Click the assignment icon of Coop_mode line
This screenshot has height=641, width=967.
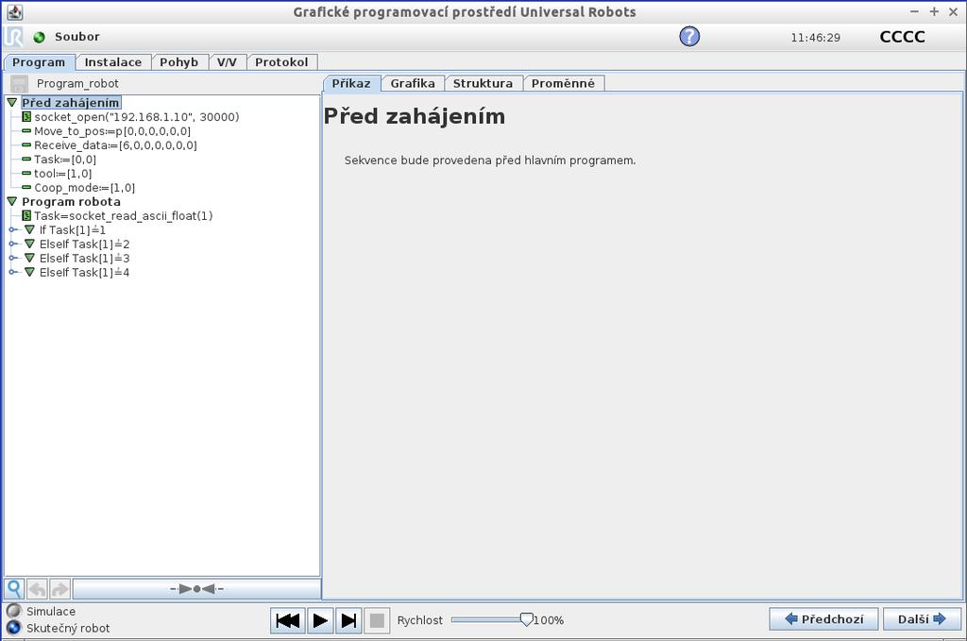26,187
